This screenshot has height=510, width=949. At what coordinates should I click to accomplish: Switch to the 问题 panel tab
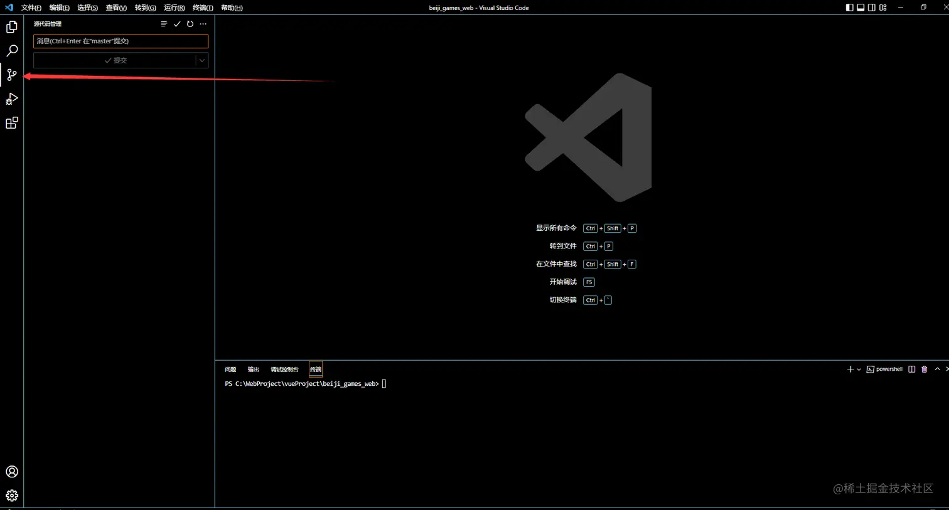tap(230, 369)
